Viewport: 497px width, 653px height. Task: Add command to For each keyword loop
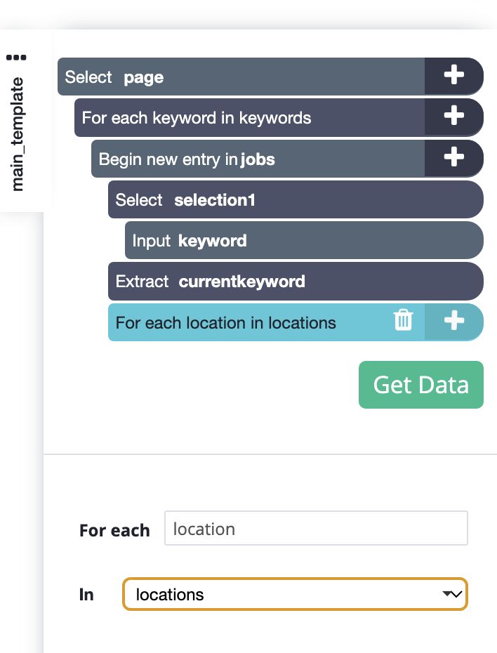(x=453, y=117)
